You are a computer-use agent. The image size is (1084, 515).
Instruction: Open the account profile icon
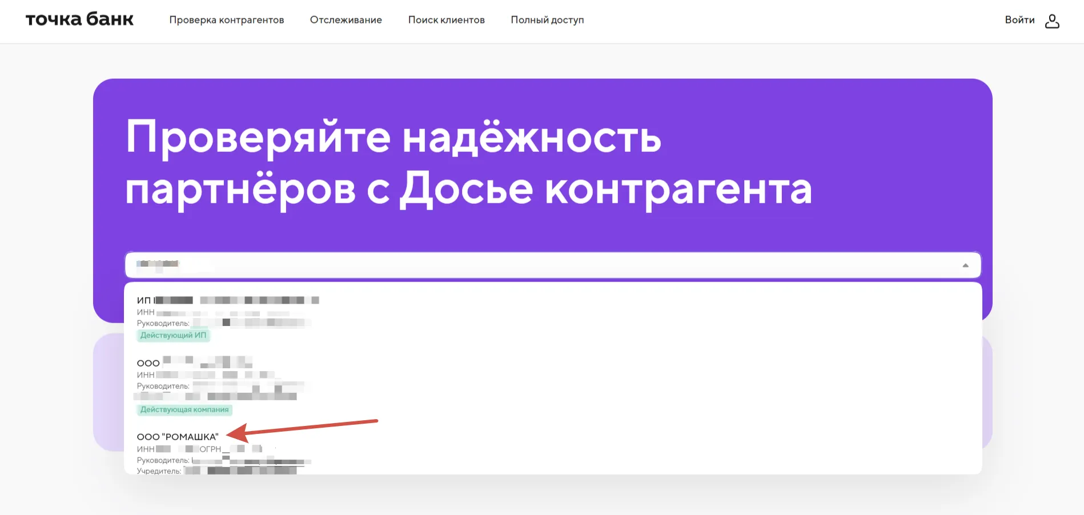tap(1053, 21)
